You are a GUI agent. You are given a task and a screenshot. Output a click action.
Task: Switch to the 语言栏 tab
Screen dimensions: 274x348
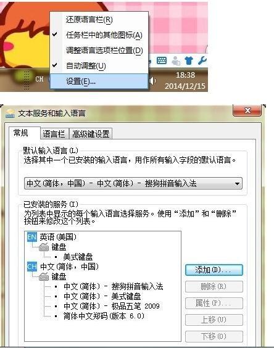(x=54, y=134)
